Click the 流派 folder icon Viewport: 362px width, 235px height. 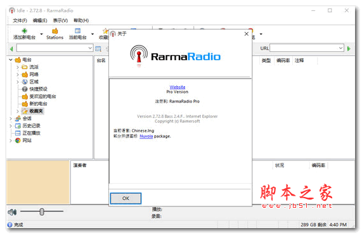(25, 67)
